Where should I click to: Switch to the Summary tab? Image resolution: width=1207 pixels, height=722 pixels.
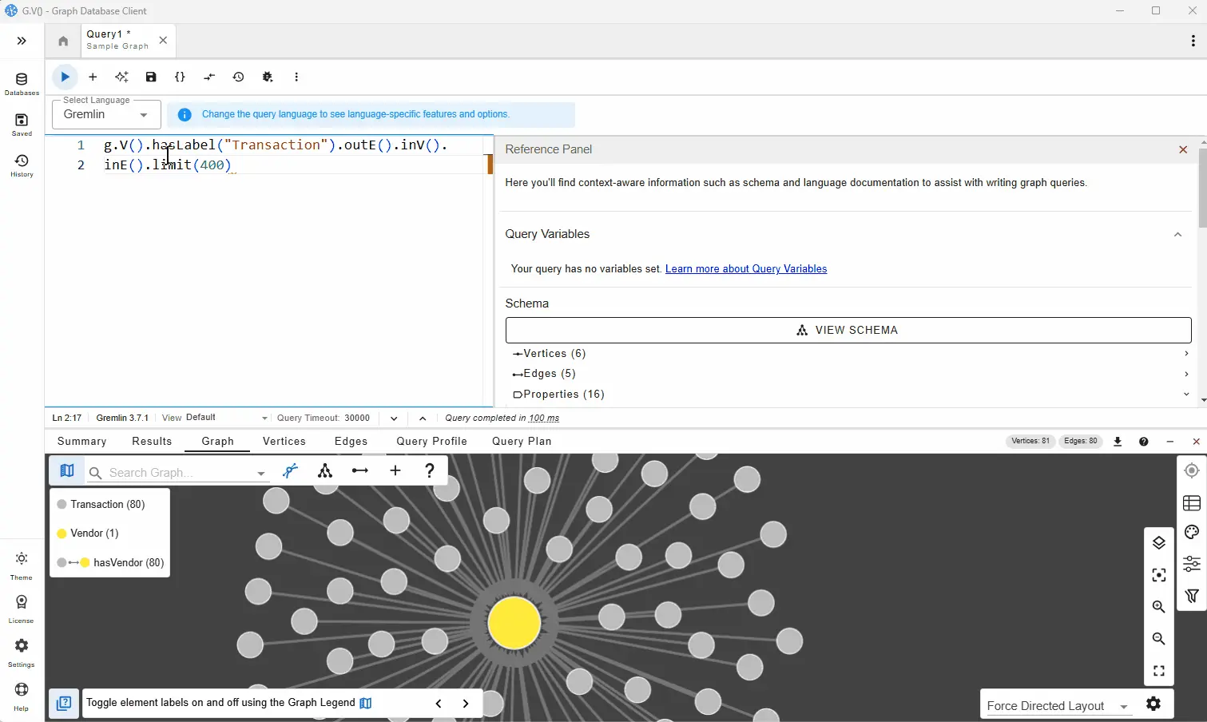tap(81, 441)
